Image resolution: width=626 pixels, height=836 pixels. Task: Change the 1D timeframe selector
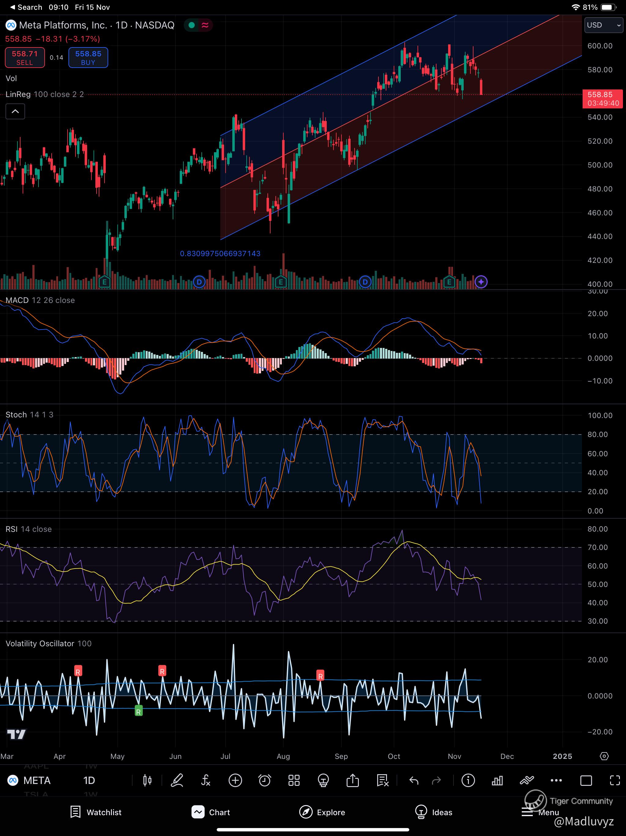tap(89, 780)
